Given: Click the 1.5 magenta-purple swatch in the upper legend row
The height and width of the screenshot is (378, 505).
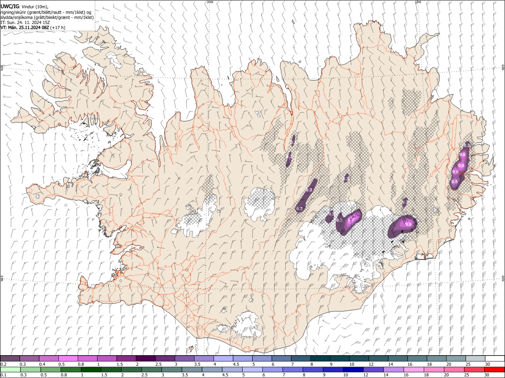Looking at the screenshot, I should click(126, 358).
